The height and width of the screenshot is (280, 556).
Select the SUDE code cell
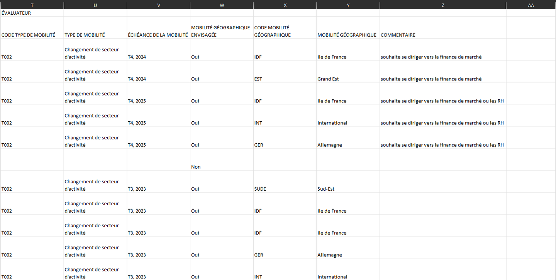[x=285, y=189]
